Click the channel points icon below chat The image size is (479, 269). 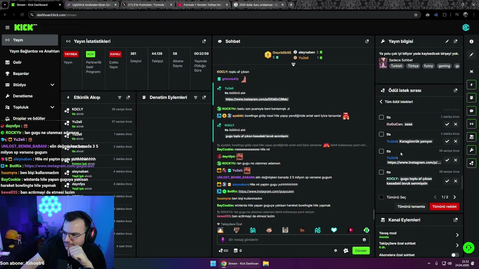223,251
